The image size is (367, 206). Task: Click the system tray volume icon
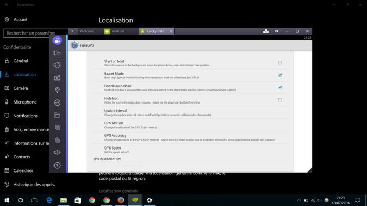pyautogui.click(x=319, y=200)
